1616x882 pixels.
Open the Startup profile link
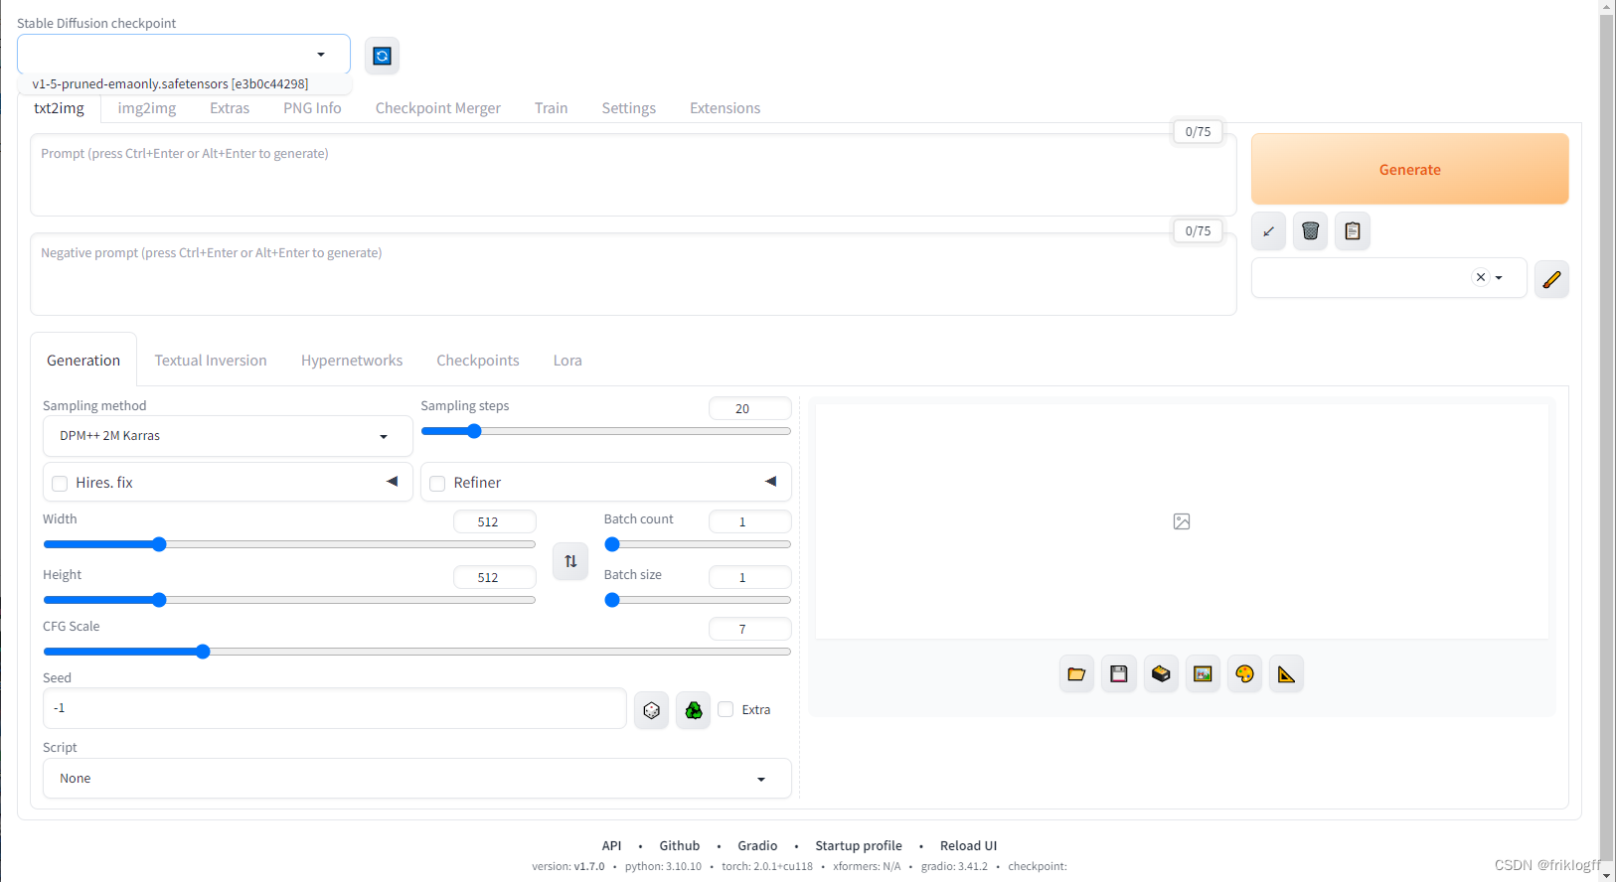pyautogui.click(x=859, y=846)
